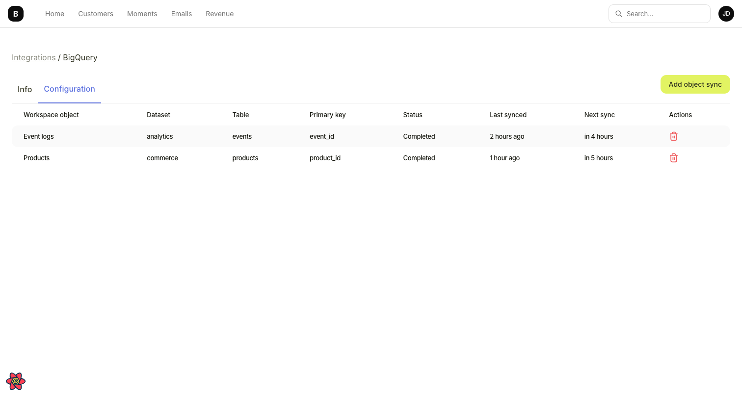Screen dimensions: 742x397
Task: Delete the Event logs object sync
Action: pyautogui.click(x=673, y=136)
